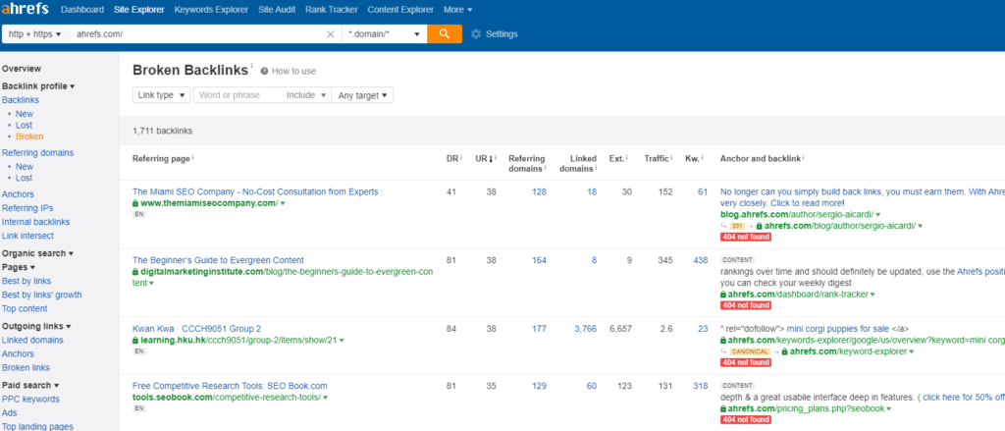Open Broken under Backlinks in the sidebar

pyautogui.click(x=29, y=136)
